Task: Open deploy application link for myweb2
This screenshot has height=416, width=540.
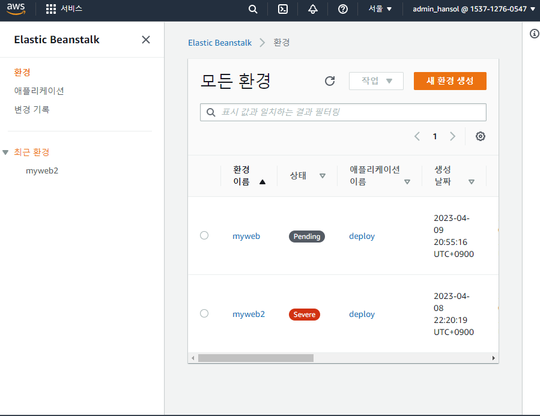Action: pos(362,314)
